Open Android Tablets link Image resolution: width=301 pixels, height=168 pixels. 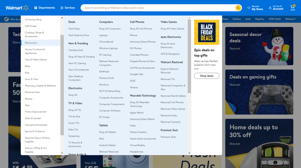[107, 145]
